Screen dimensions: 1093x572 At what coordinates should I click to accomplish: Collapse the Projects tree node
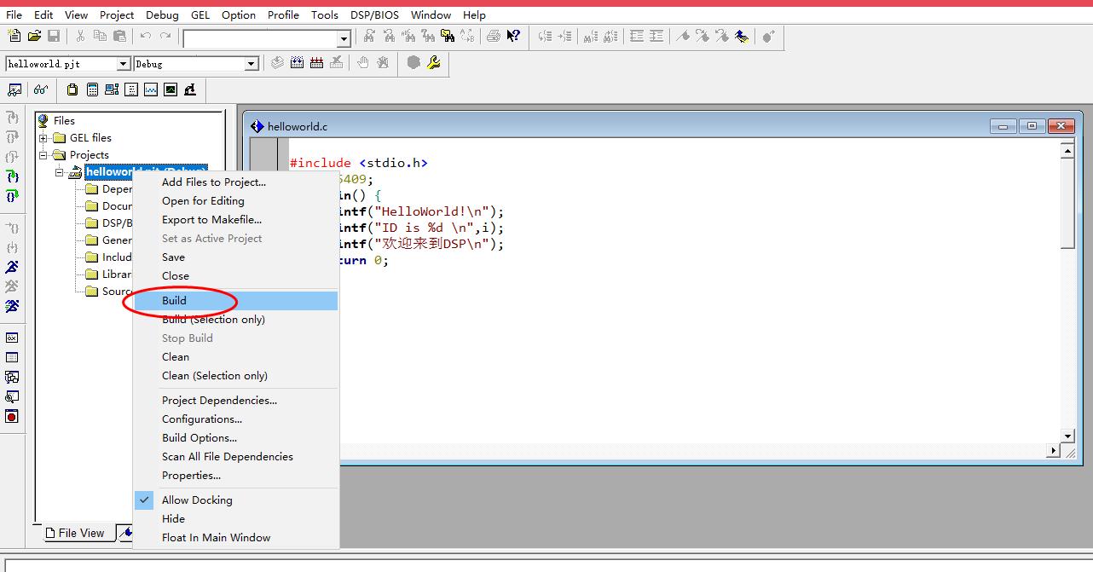point(43,155)
